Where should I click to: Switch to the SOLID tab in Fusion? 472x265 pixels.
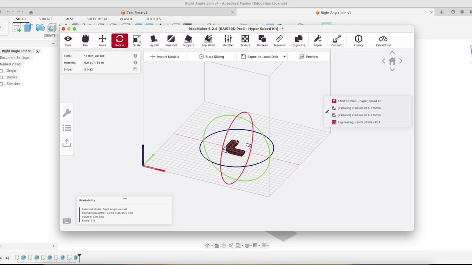click(x=21, y=19)
